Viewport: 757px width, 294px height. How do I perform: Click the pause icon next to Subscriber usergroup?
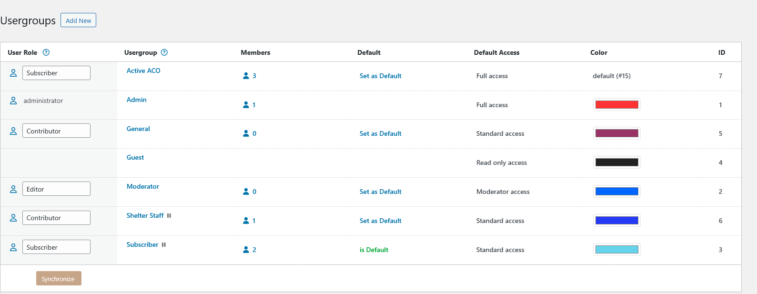pos(164,245)
